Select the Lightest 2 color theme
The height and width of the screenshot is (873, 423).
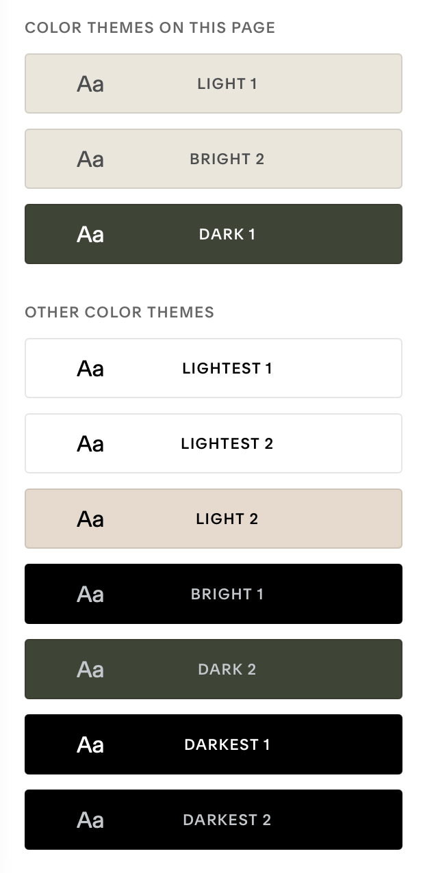pyautogui.click(x=214, y=443)
